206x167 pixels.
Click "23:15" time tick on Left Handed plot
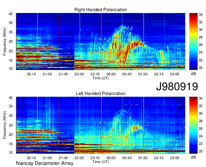click(x=95, y=158)
